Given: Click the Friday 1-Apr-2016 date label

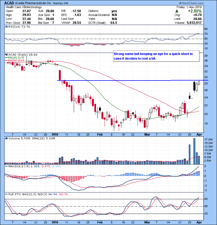Looking at the screenshot, I should coord(189,7).
